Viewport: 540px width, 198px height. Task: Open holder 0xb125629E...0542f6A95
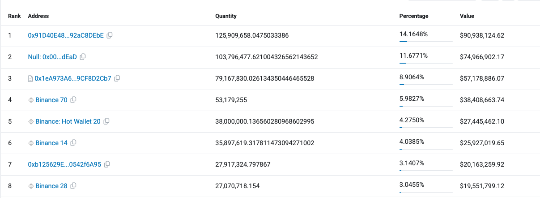click(64, 164)
